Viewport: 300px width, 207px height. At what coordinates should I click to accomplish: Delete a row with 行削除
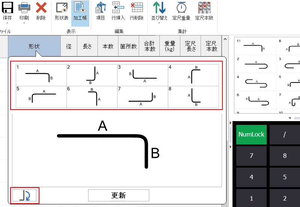pos(137,11)
